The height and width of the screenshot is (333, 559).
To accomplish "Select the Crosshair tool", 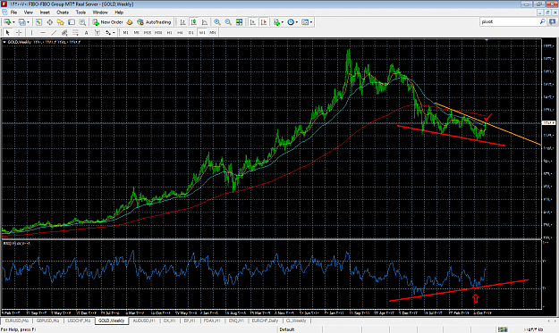I will tap(19, 33).
